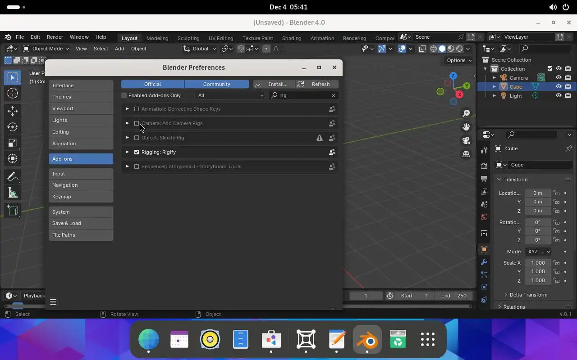The image size is (577, 360).
Task: Open the add-on category dropdown showing All
Action: (x=230, y=95)
